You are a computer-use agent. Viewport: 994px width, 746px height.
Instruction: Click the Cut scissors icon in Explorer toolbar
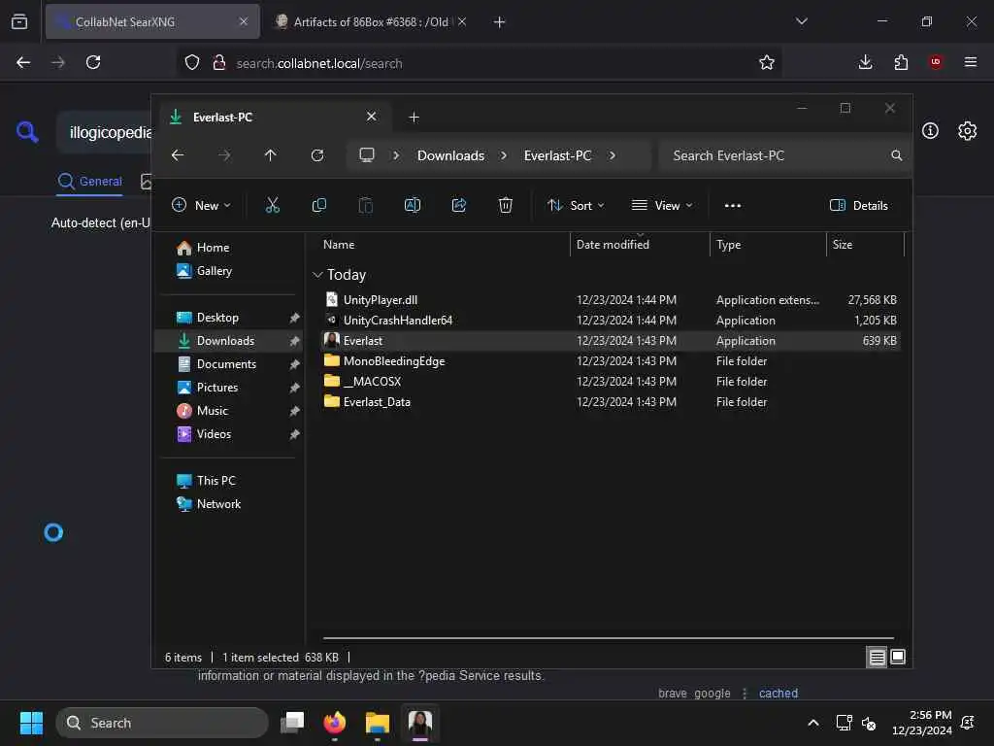point(272,205)
